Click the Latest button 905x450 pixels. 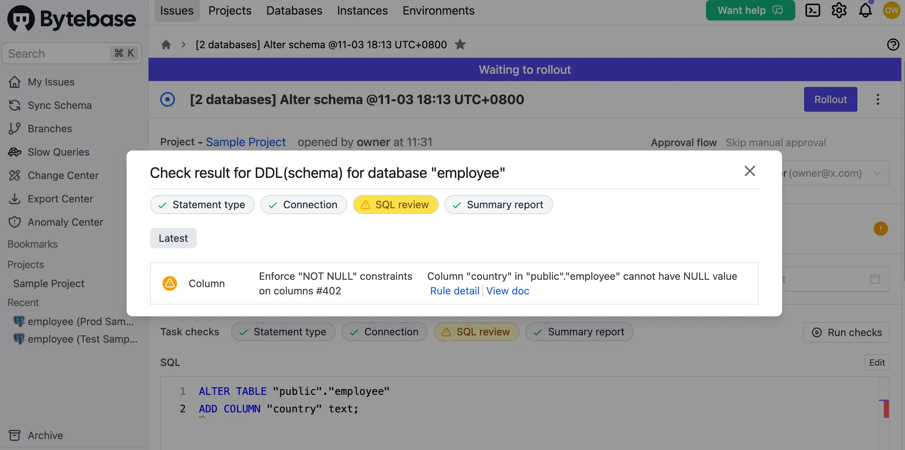coord(173,238)
